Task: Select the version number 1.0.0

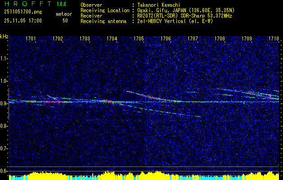Action: tap(61, 4)
